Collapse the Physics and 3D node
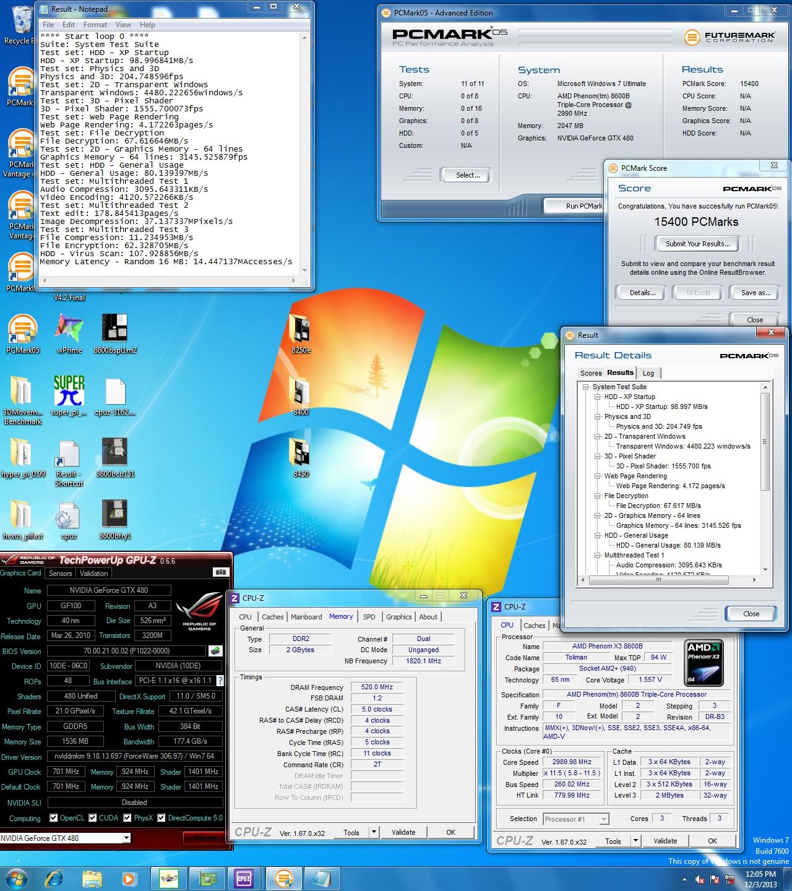792x891 pixels. coord(598,416)
